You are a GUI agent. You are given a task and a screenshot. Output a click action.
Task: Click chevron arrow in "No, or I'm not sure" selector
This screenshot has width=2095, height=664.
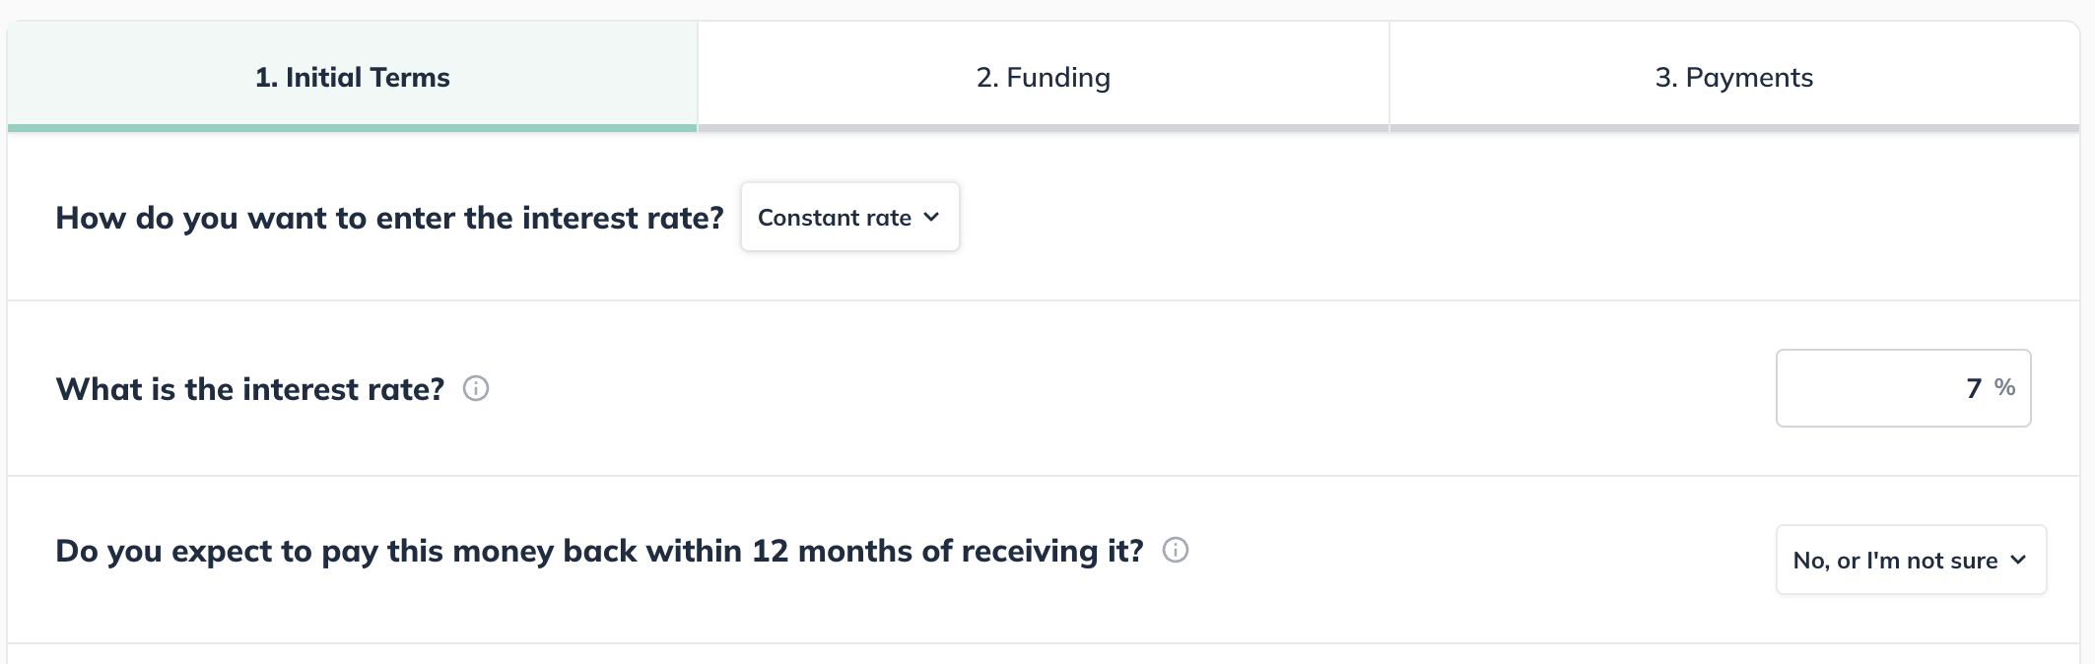coord(2018,560)
